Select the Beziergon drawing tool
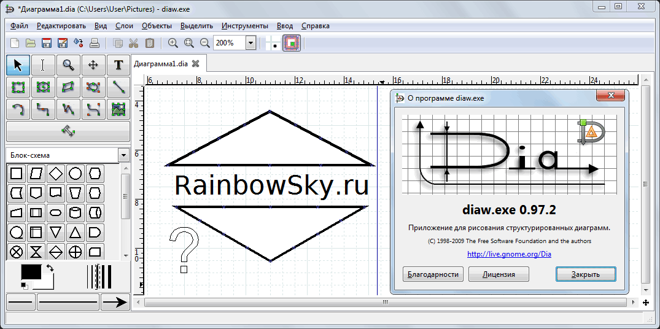Screen dimensions: 660x329 tap(93, 87)
